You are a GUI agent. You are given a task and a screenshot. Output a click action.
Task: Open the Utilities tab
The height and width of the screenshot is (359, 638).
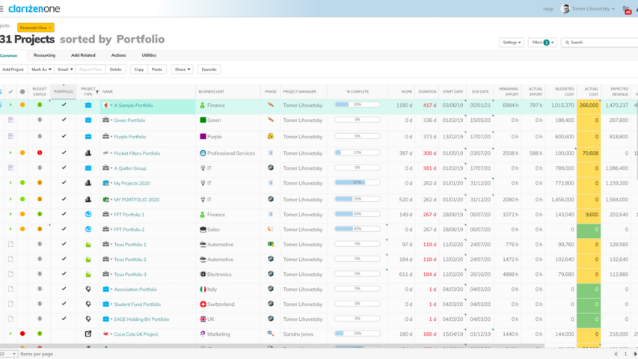tap(149, 55)
